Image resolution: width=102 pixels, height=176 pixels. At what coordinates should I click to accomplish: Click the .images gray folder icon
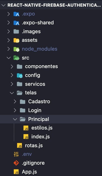click(16, 32)
